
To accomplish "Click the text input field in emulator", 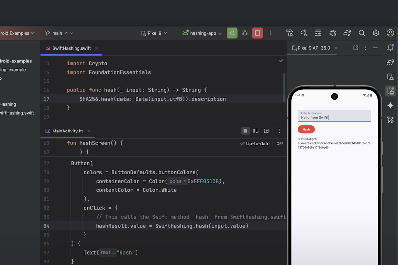I will click(334, 116).
